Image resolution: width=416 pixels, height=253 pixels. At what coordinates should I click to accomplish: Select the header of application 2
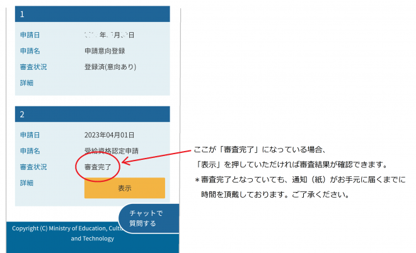click(x=92, y=115)
